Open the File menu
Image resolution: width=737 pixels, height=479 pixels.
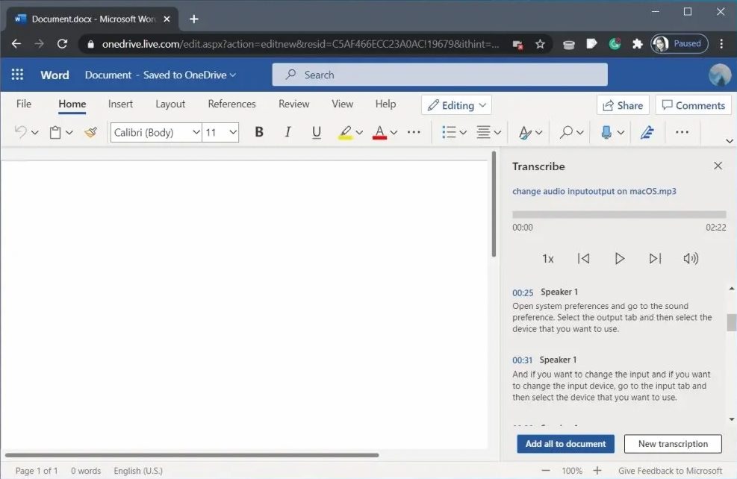click(23, 104)
